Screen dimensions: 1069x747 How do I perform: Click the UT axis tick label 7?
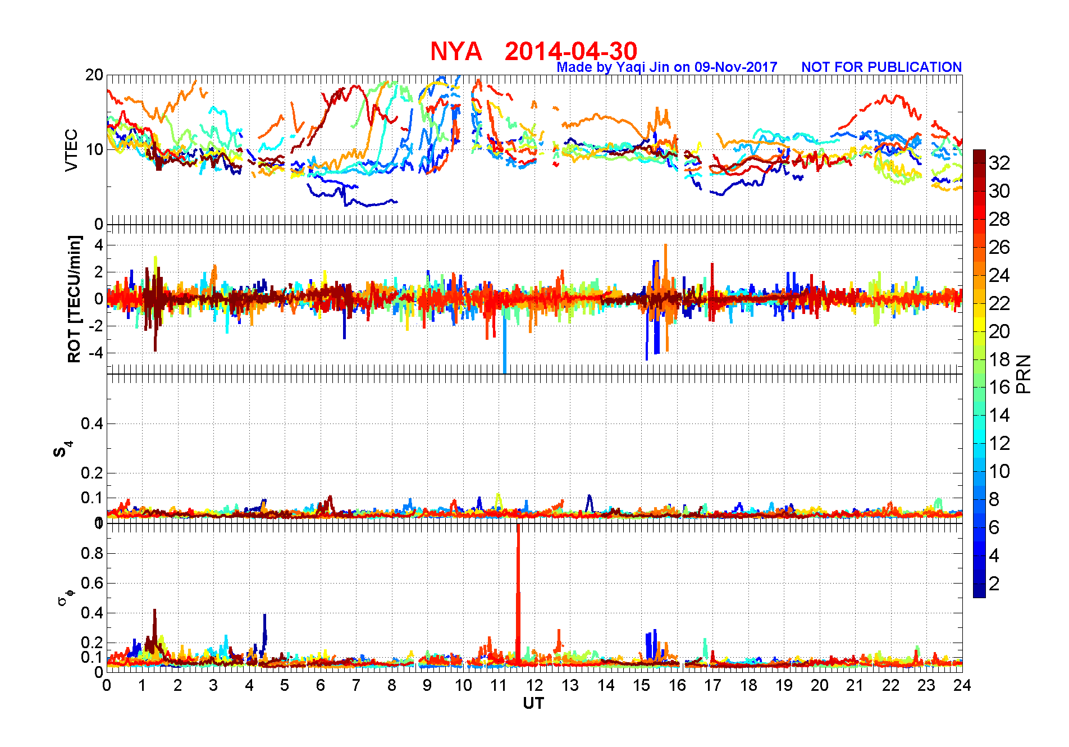coord(356,685)
